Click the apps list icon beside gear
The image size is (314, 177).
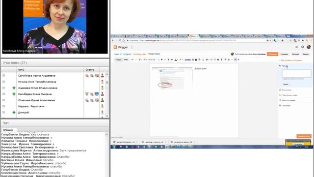point(296,47)
